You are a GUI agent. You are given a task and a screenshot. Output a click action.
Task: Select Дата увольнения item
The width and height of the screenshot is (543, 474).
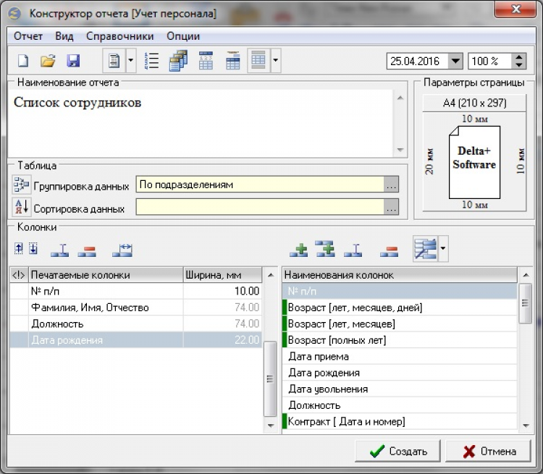[400, 389]
